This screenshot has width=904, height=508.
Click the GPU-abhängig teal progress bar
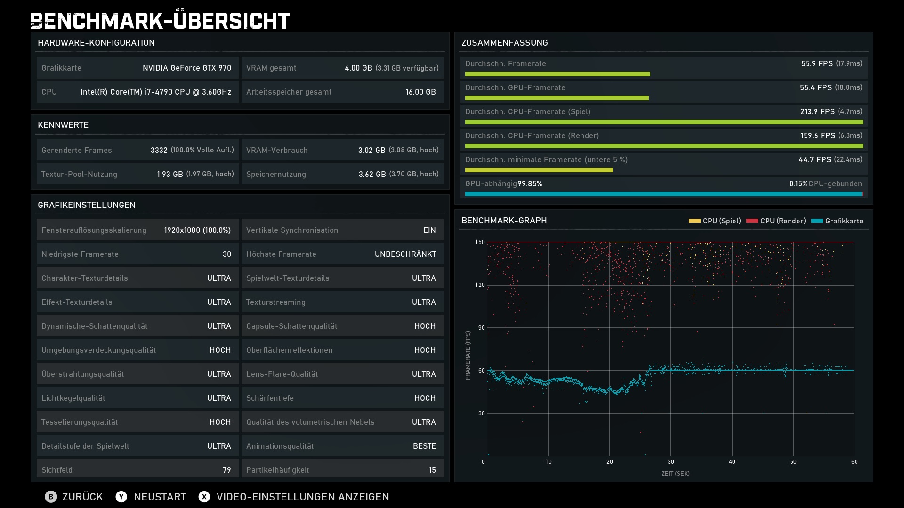tap(663, 194)
